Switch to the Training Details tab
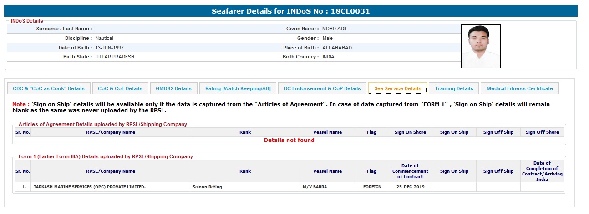 [454, 88]
